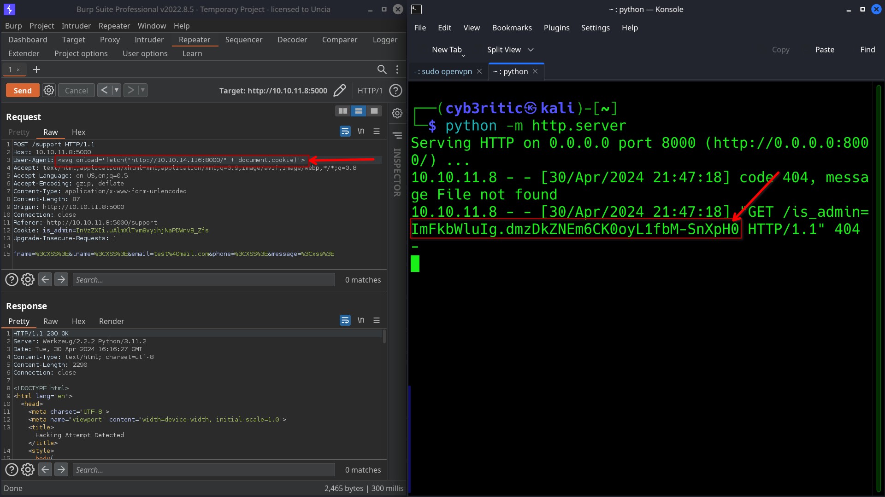Select the top-bottom layout icon

click(358, 111)
